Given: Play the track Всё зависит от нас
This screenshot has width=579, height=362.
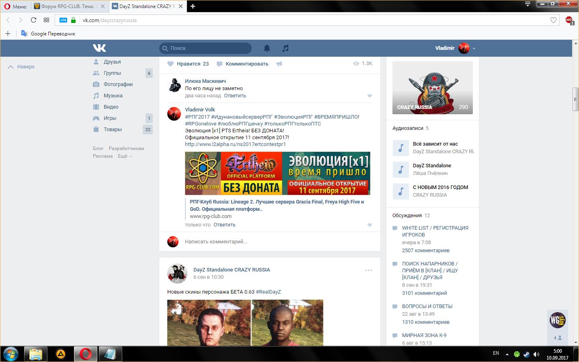Looking at the screenshot, I should (400, 148).
